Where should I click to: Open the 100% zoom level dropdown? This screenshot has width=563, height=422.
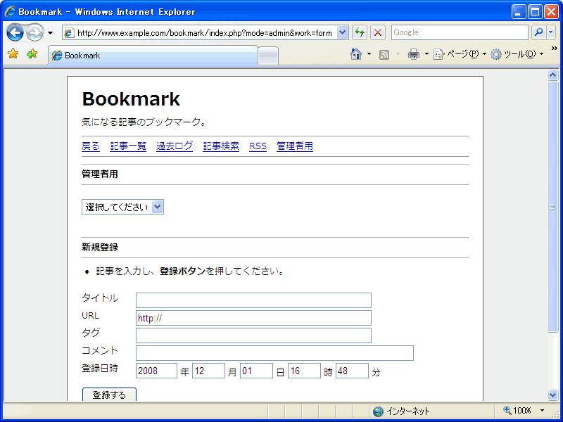tap(542, 411)
